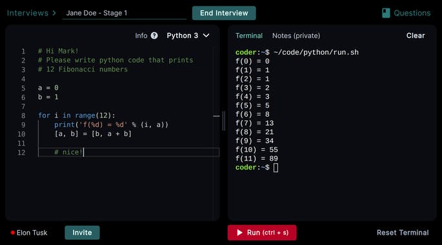
Task: Click the red status dot beside Elon Tusk
Action: [x=13, y=233]
